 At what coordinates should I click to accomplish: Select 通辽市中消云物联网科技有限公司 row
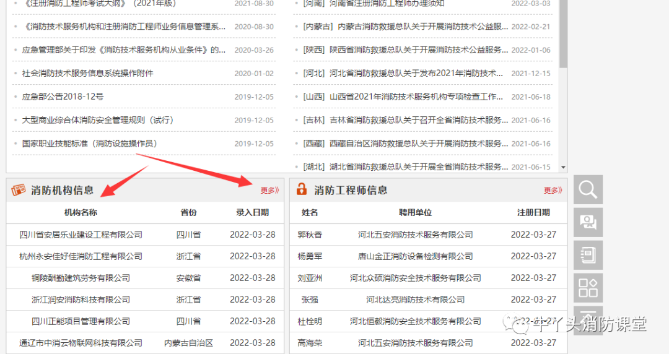[x=145, y=343]
